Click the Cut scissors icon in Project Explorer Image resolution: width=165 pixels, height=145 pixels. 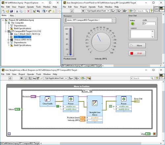17,11
